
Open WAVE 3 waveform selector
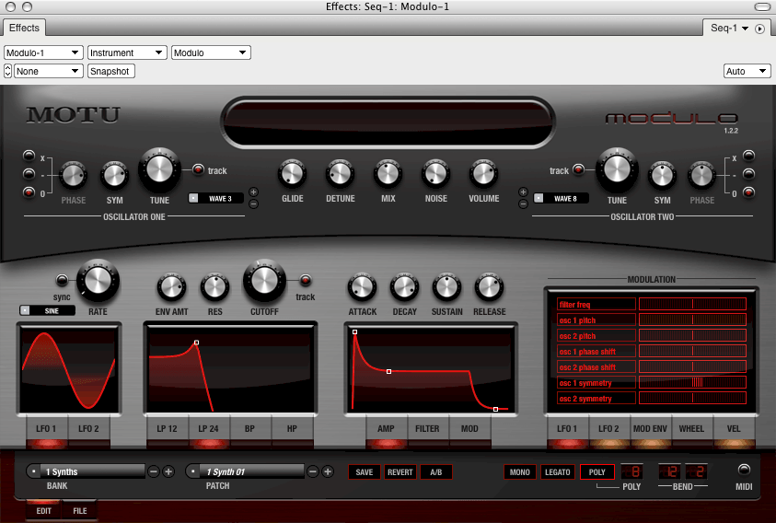pos(215,198)
